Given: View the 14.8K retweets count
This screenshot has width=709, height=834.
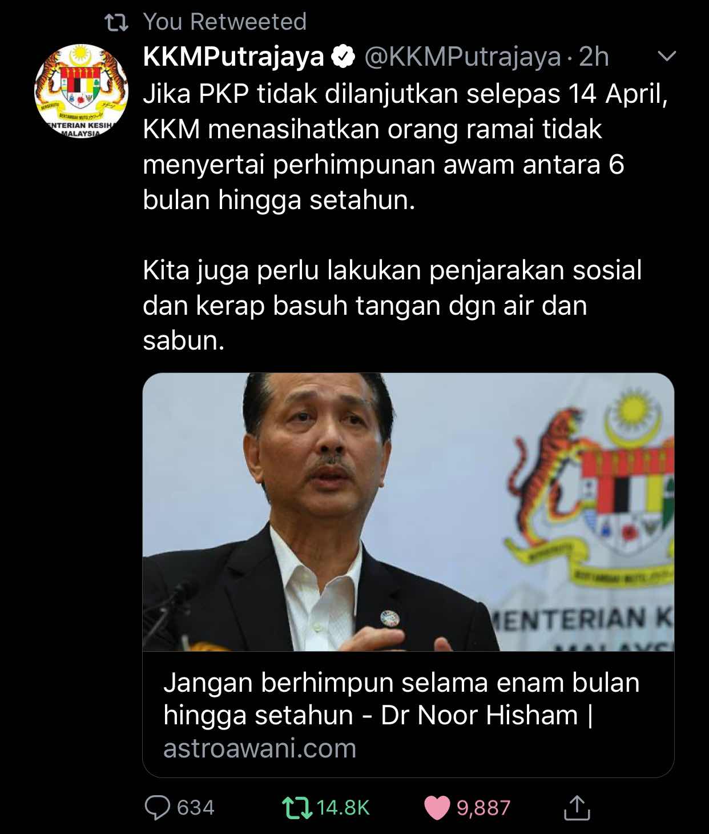Looking at the screenshot, I should (x=343, y=808).
